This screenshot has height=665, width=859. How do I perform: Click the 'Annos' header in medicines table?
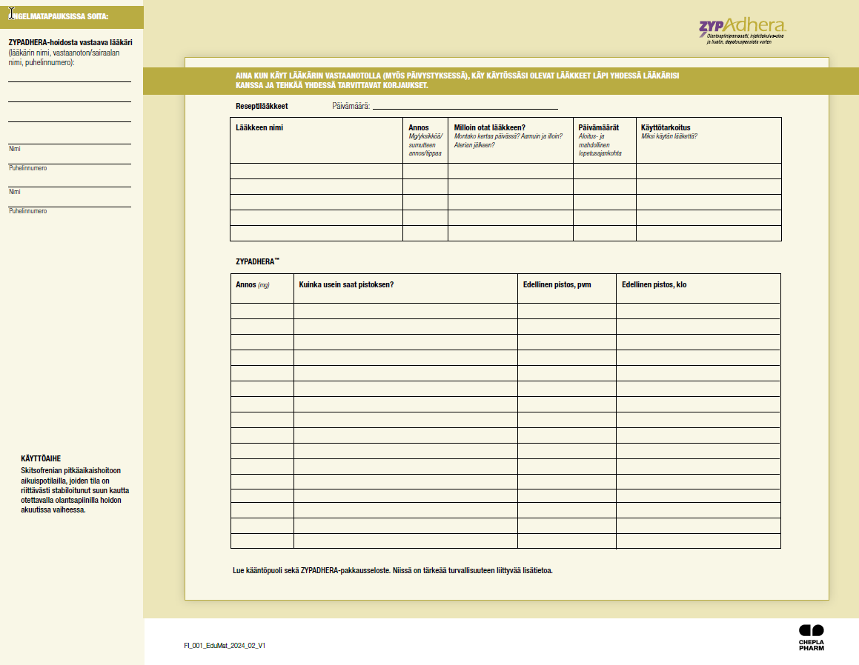419,127
